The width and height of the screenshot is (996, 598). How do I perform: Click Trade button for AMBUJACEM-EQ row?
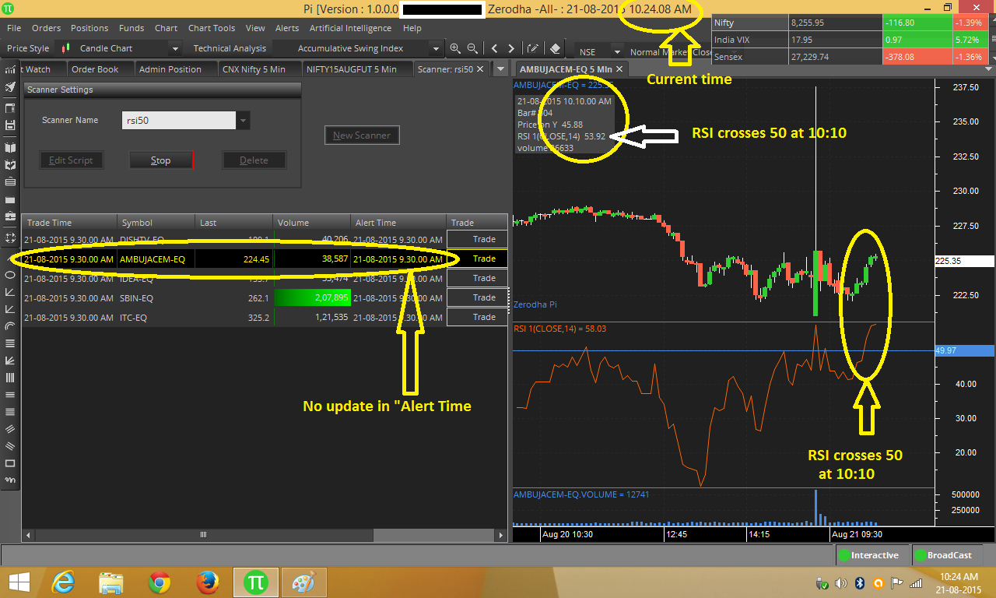point(477,259)
